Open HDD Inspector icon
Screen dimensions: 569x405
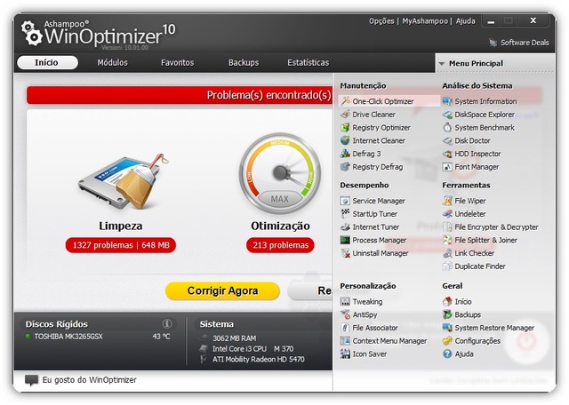[x=447, y=154]
